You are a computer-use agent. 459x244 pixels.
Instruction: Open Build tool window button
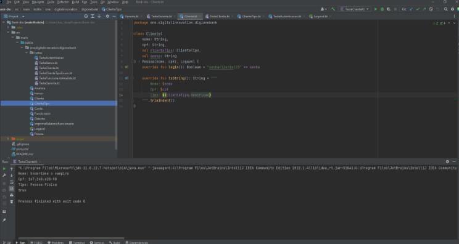(x=115, y=242)
